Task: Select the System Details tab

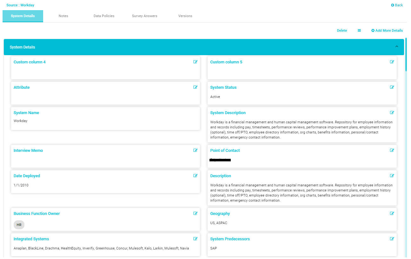Action: 23,16
